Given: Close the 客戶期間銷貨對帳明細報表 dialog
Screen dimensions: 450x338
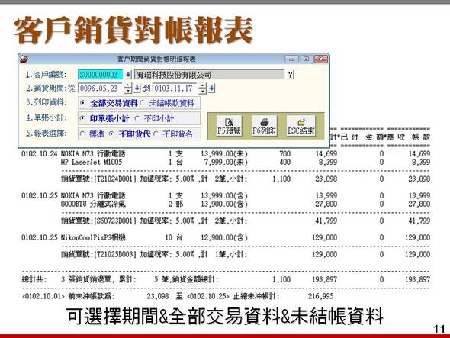Looking at the screenshot, I should tap(321, 60).
